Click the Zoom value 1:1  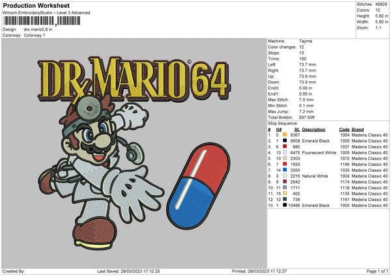378,27
